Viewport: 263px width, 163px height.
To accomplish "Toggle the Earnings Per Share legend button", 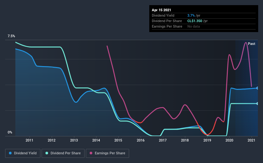I will [107, 153].
